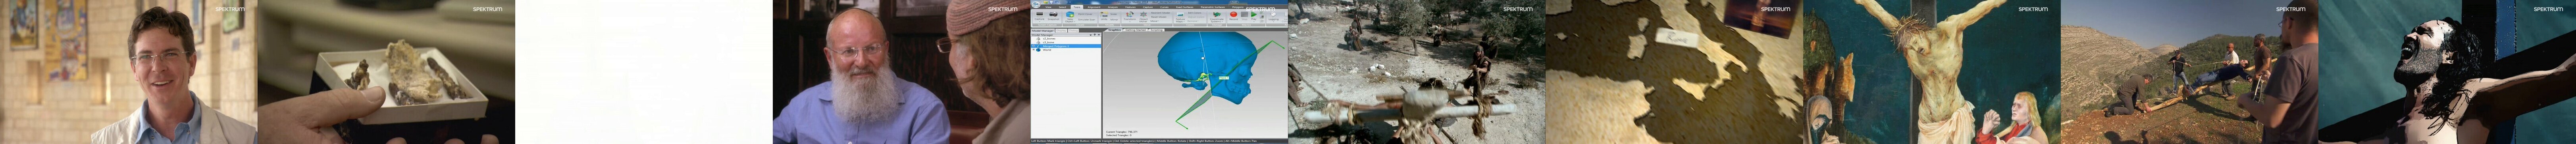Click SPEKTRUM logo on the last frame
This screenshot has width=2576, height=144.
[x=2548, y=9]
